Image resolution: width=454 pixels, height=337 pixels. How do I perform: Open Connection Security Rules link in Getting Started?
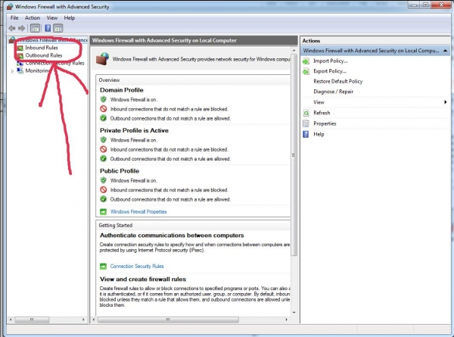tap(137, 267)
